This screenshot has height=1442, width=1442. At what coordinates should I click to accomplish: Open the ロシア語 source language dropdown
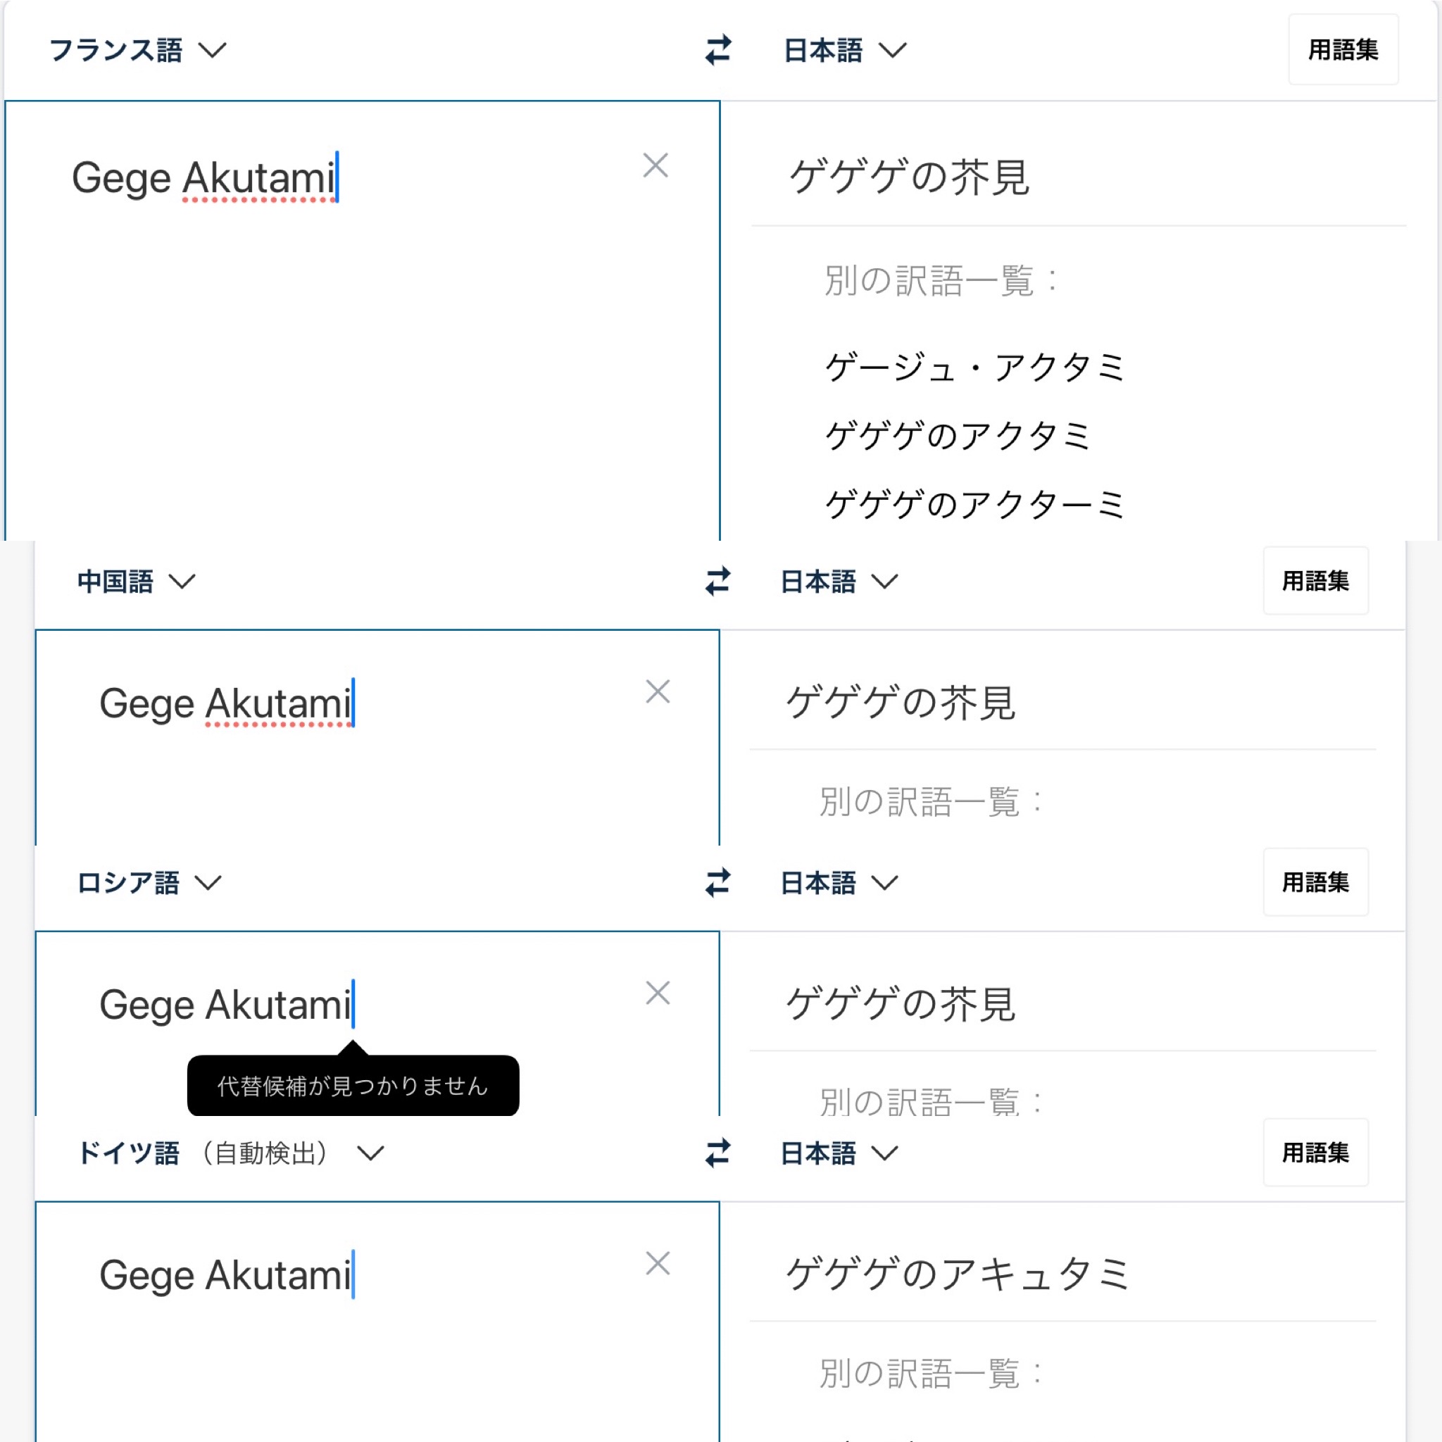coord(149,883)
